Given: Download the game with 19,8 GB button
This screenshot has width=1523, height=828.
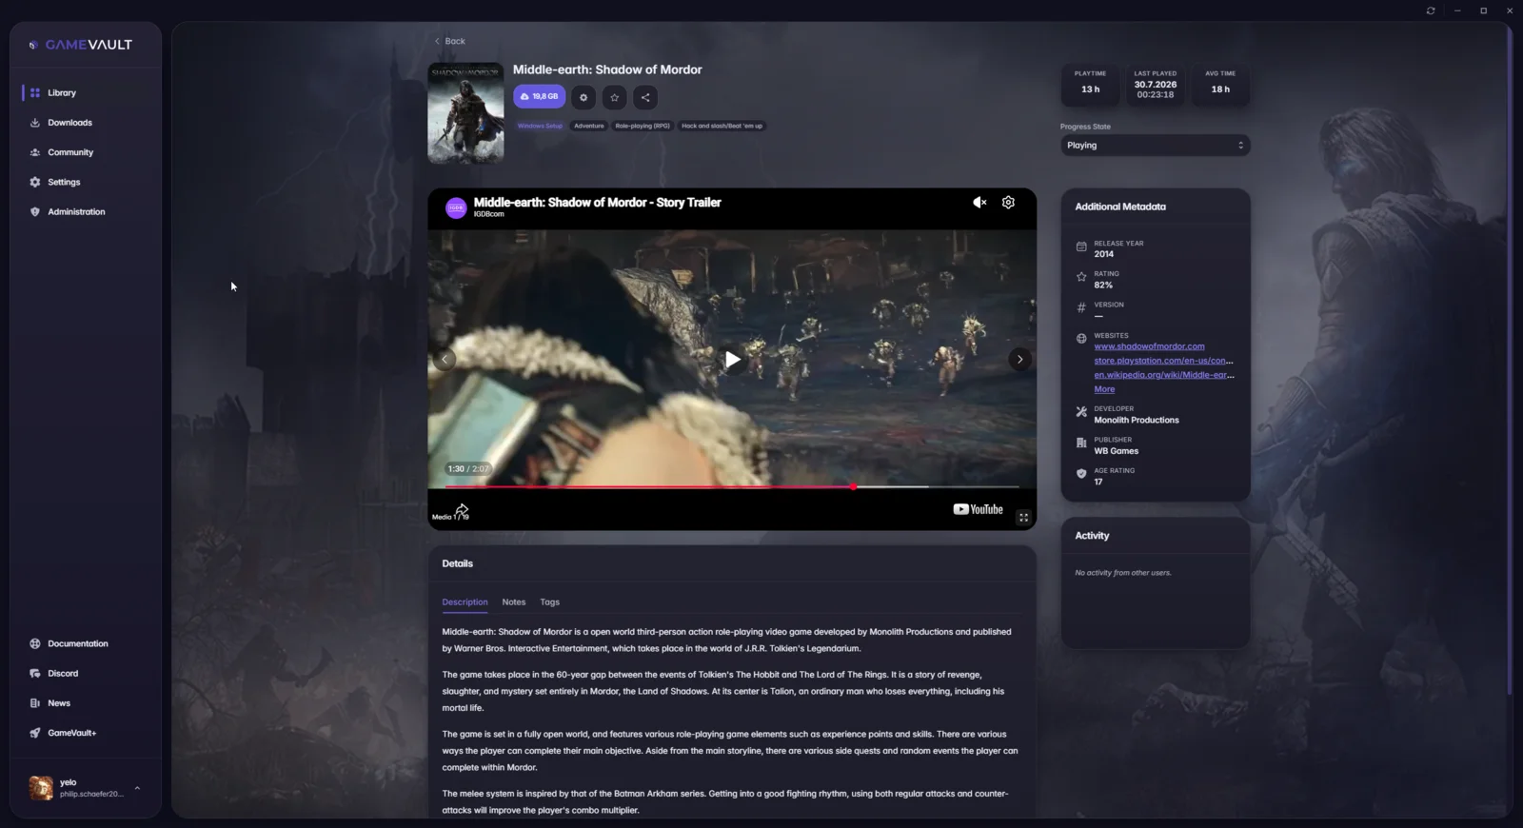Looking at the screenshot, I should [x=539, y=97].
